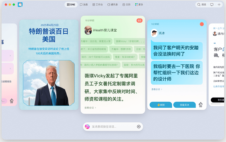Click the black 联系 button on right card
Image resolution: width=226 pixels, height=142 pixels.
(217, 100)
